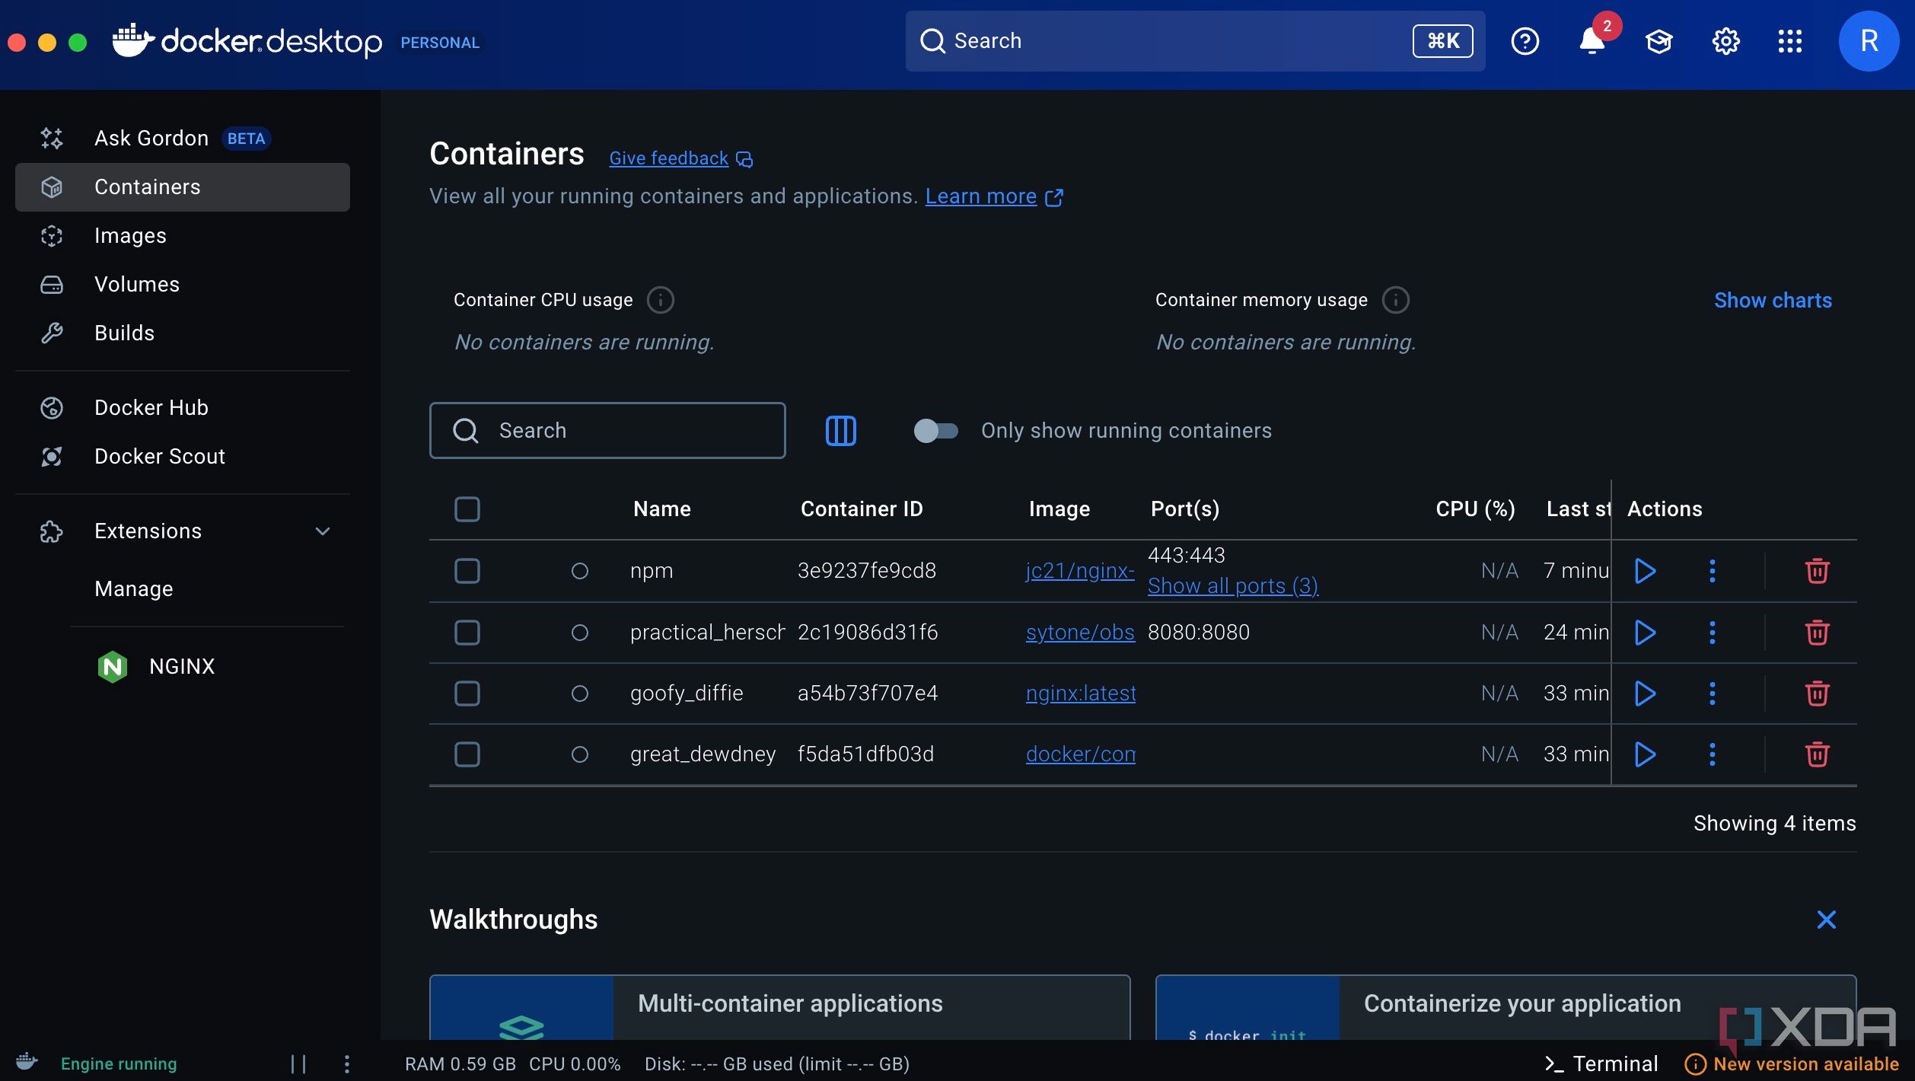Image resolution: width=1915 pixels, height=1081 pixels.
Task: Open the Learning center graduation cap icon
Action: click(x=1658, y=41)
